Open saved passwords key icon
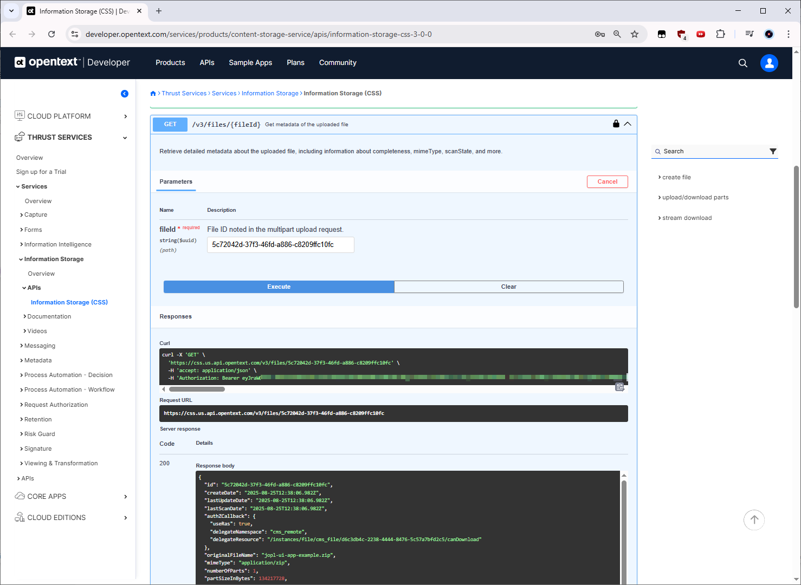The height and width of the screenshot is (585, 801). (600, 34)
